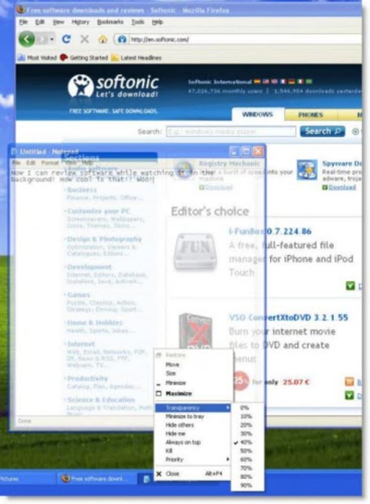370x504 pixels.
Task: Toggle Always on top menu option
Action: [183, 442]
